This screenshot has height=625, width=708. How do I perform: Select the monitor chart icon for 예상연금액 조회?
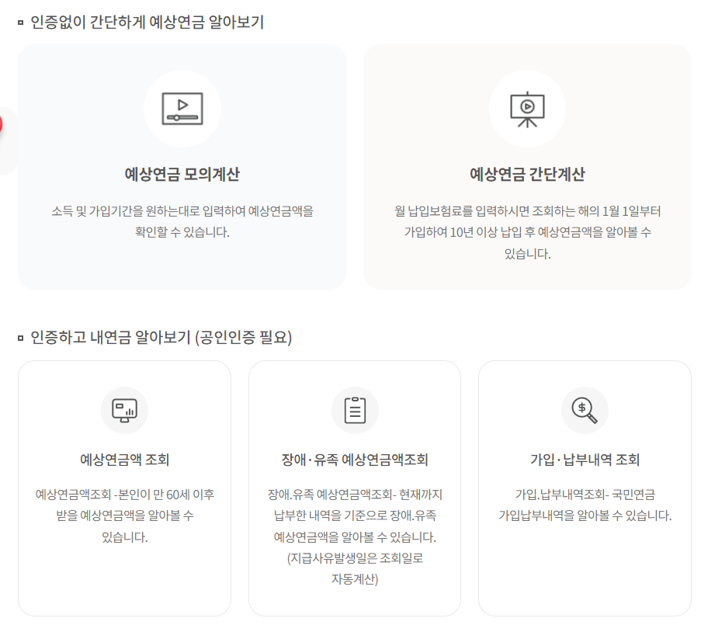pyautogui.click(x=125, y=411)
